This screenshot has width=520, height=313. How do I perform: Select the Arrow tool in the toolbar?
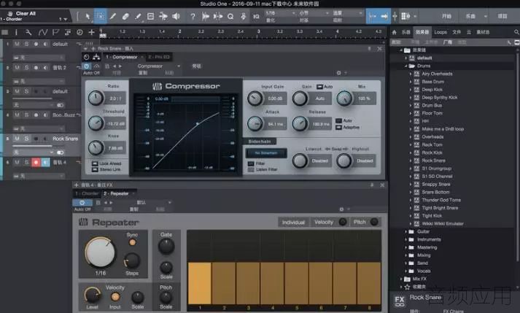[88, 16]
